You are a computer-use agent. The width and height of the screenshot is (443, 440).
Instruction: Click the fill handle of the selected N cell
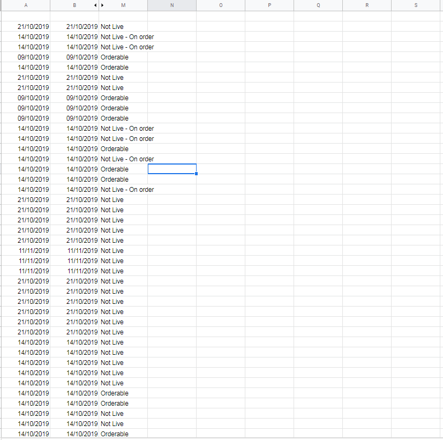196,175
